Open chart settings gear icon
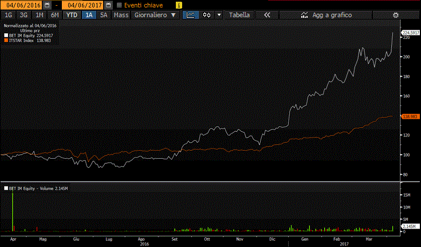The image size is (421, 247). coord(395,15)
